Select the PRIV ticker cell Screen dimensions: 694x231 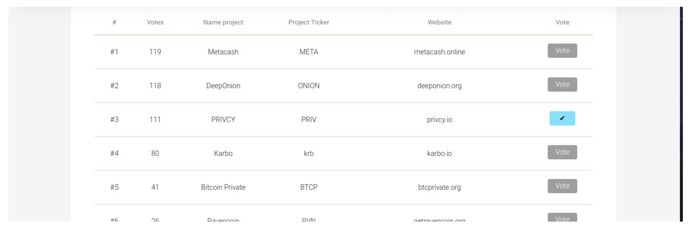[309, 120]
